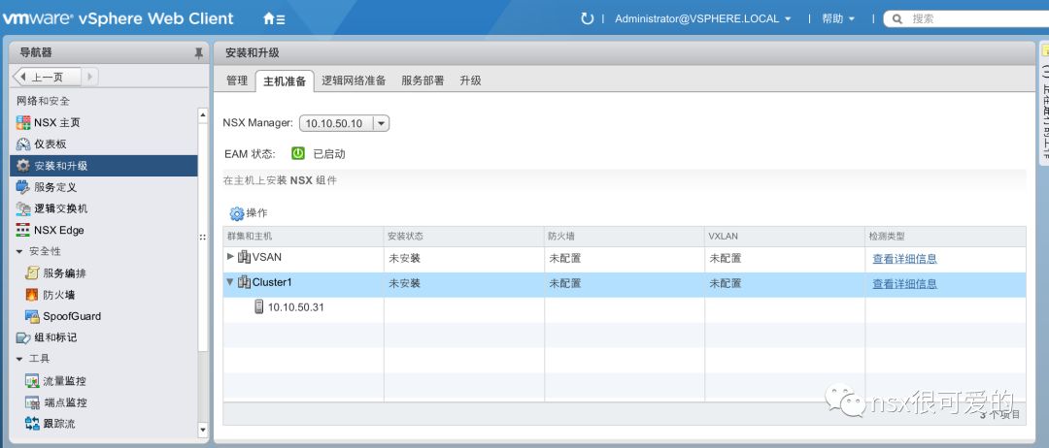Click the green EAM status icon
The image size is (1049, 448).
click(x=298, y=153)
